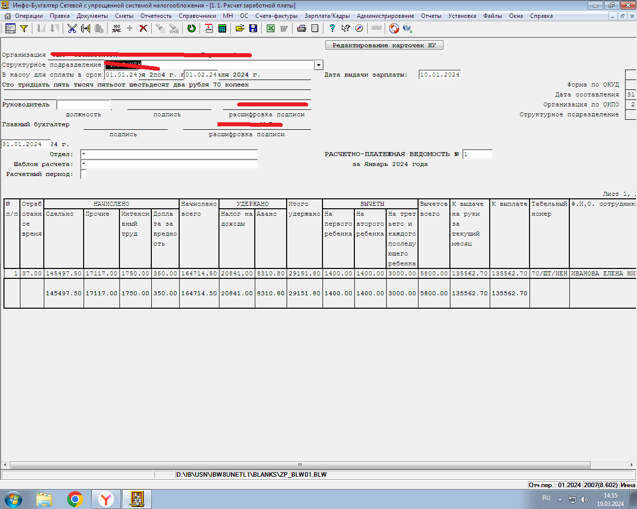Screen dimensions: 637x509
Task: Click табельный номер 70/ШТ/ИЕН cell
Action: pos(549,274)
